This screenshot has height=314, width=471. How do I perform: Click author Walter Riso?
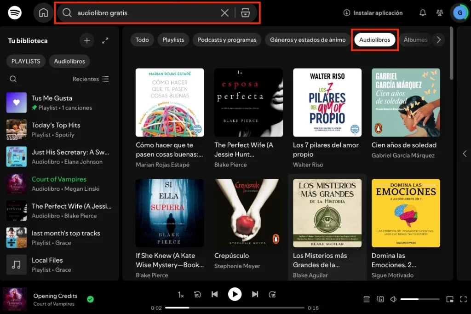pyautogui.click(x=308, y=165)
